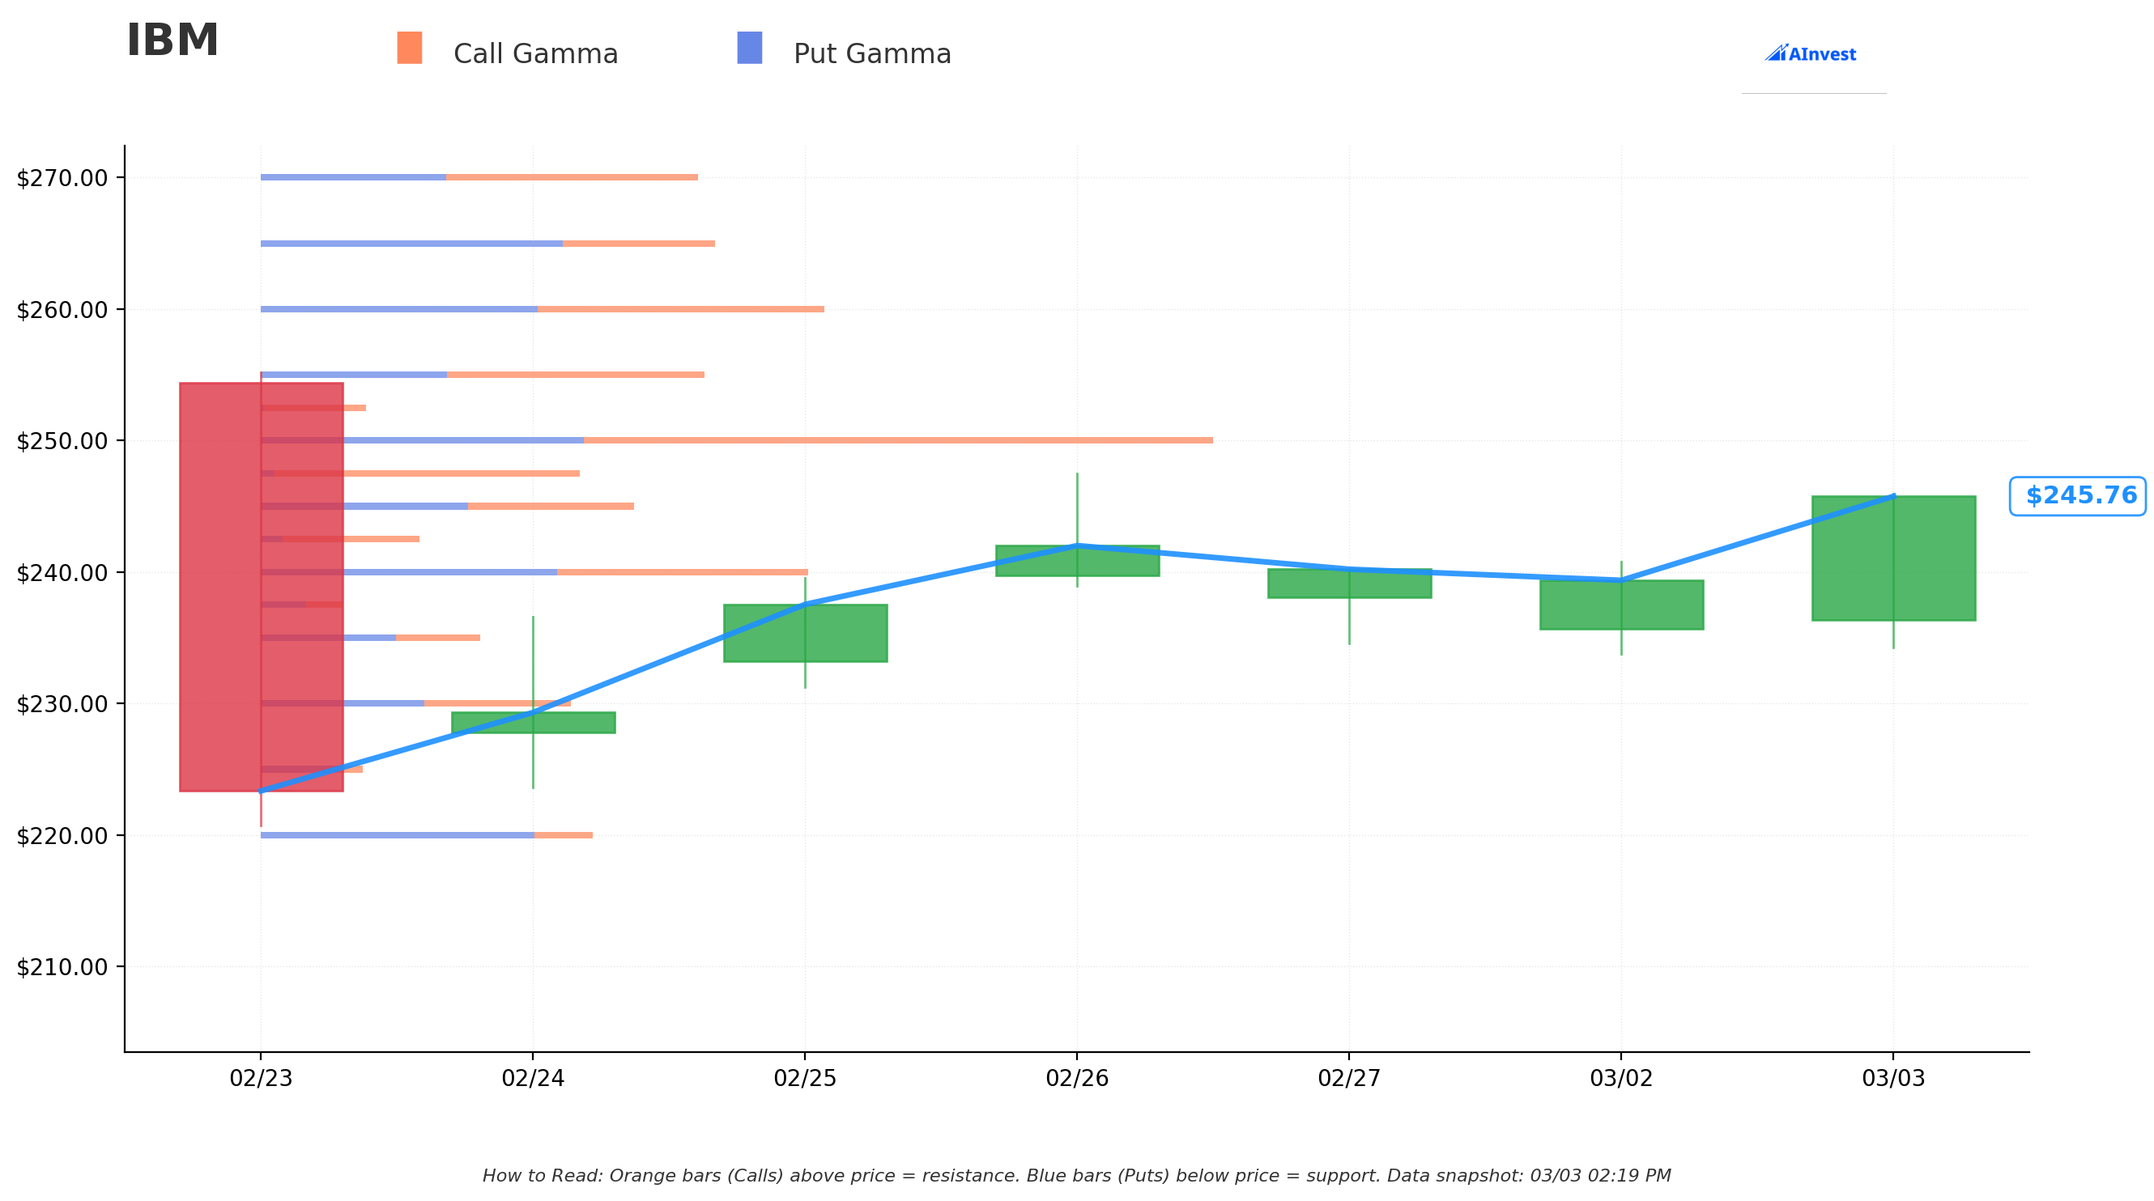The height and width of the screenshot is (1201, 2154).
Task: Click the AInvest logo
Action: click(x=1811, y=53)
